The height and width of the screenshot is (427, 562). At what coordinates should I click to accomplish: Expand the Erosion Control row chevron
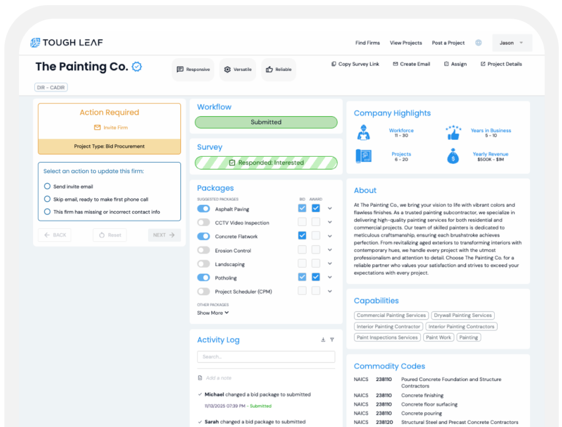click(x=330, y=250)
